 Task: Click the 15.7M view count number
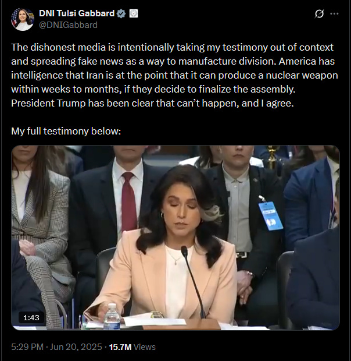pyautogui.click(x=120, y=346)
